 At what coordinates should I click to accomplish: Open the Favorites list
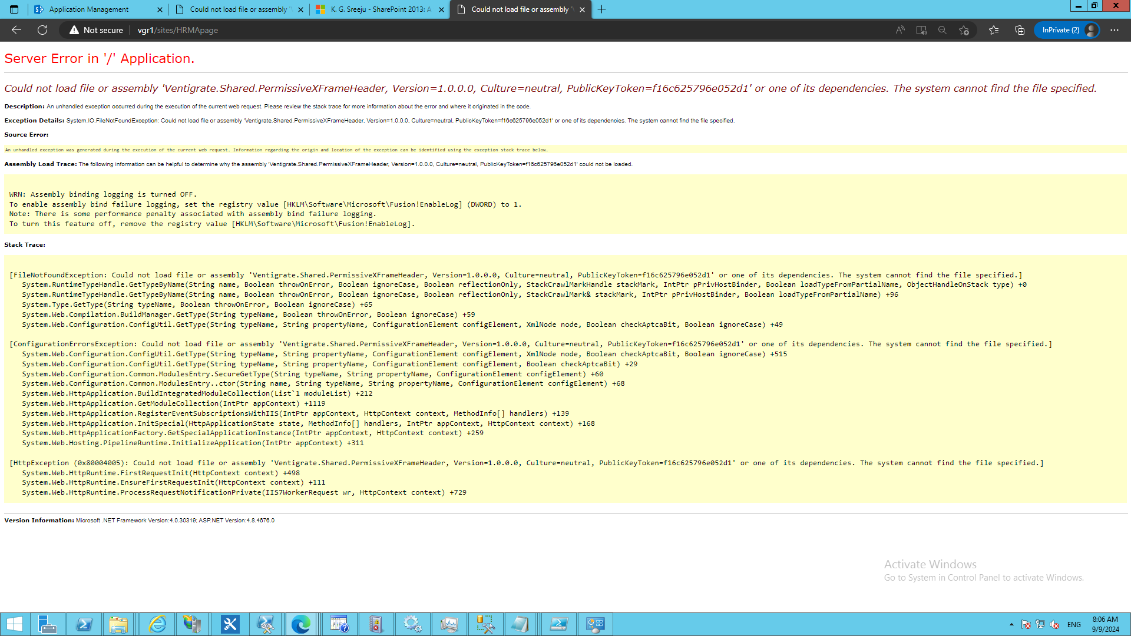pyautogui.click(x=994, y=30)
